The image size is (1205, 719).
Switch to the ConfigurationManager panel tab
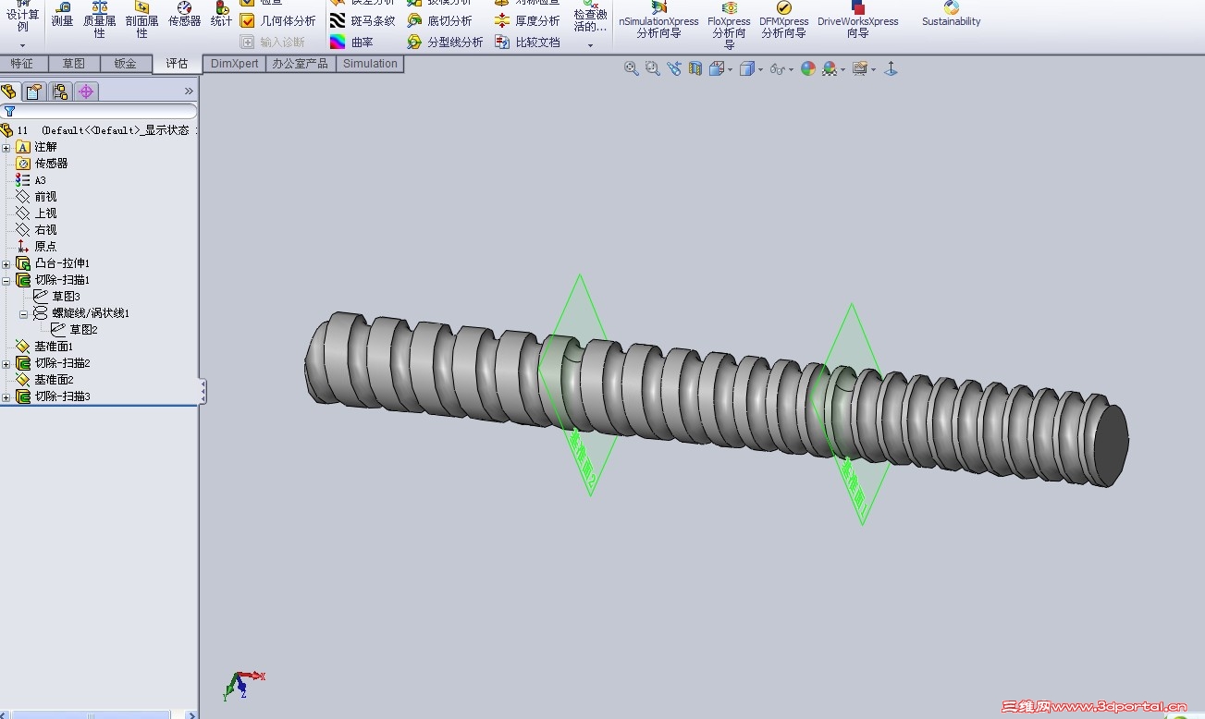(x=60, y=91)
